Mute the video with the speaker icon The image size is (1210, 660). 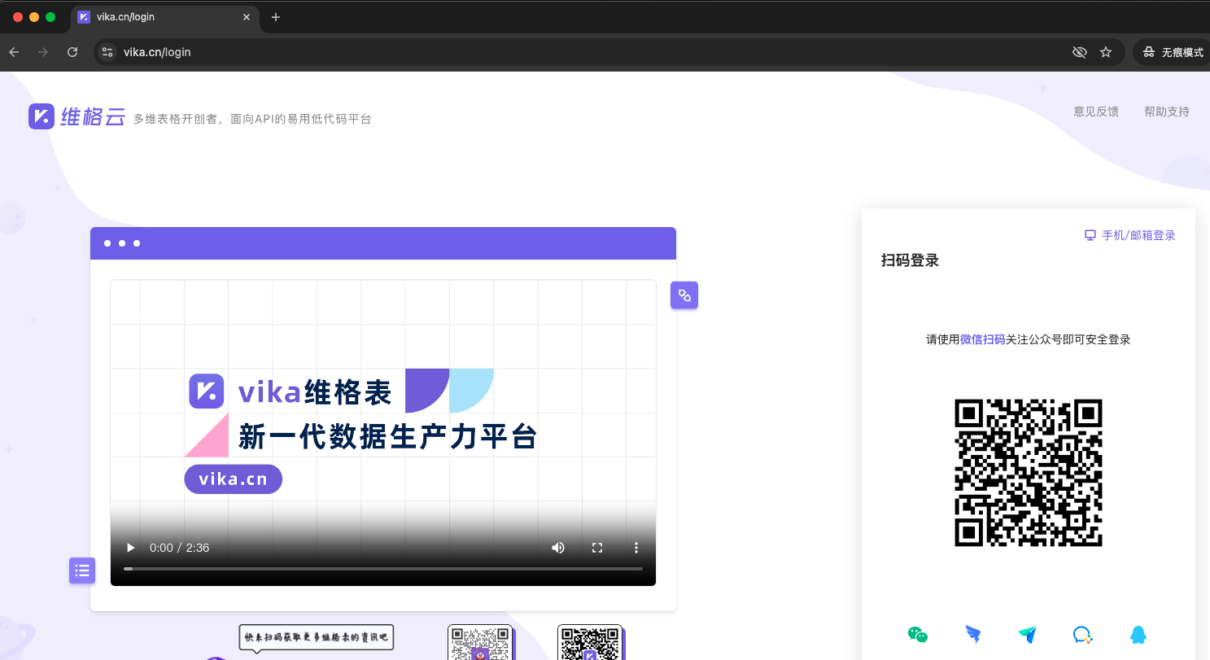[x=558, y=548]
